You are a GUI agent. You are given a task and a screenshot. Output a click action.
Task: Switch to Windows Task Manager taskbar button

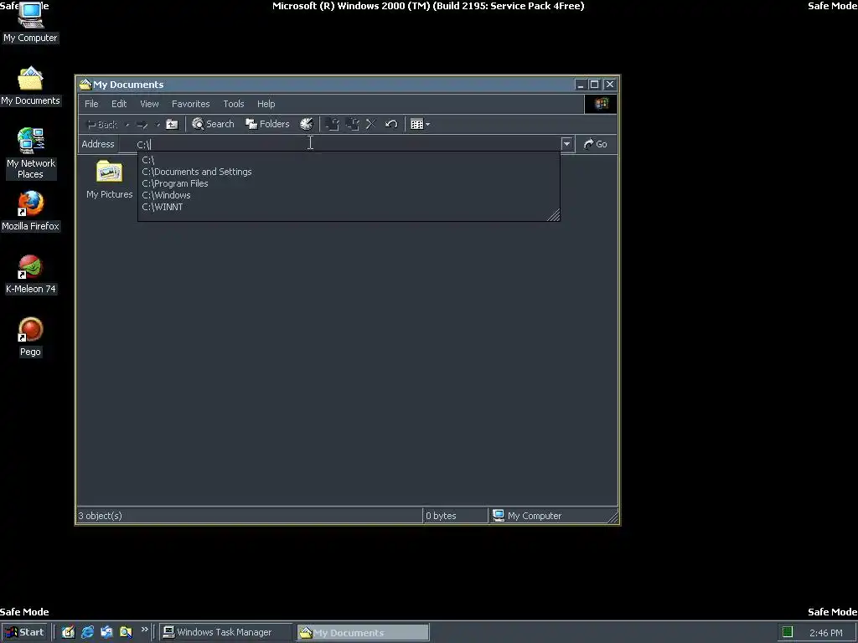click(225, 633)
